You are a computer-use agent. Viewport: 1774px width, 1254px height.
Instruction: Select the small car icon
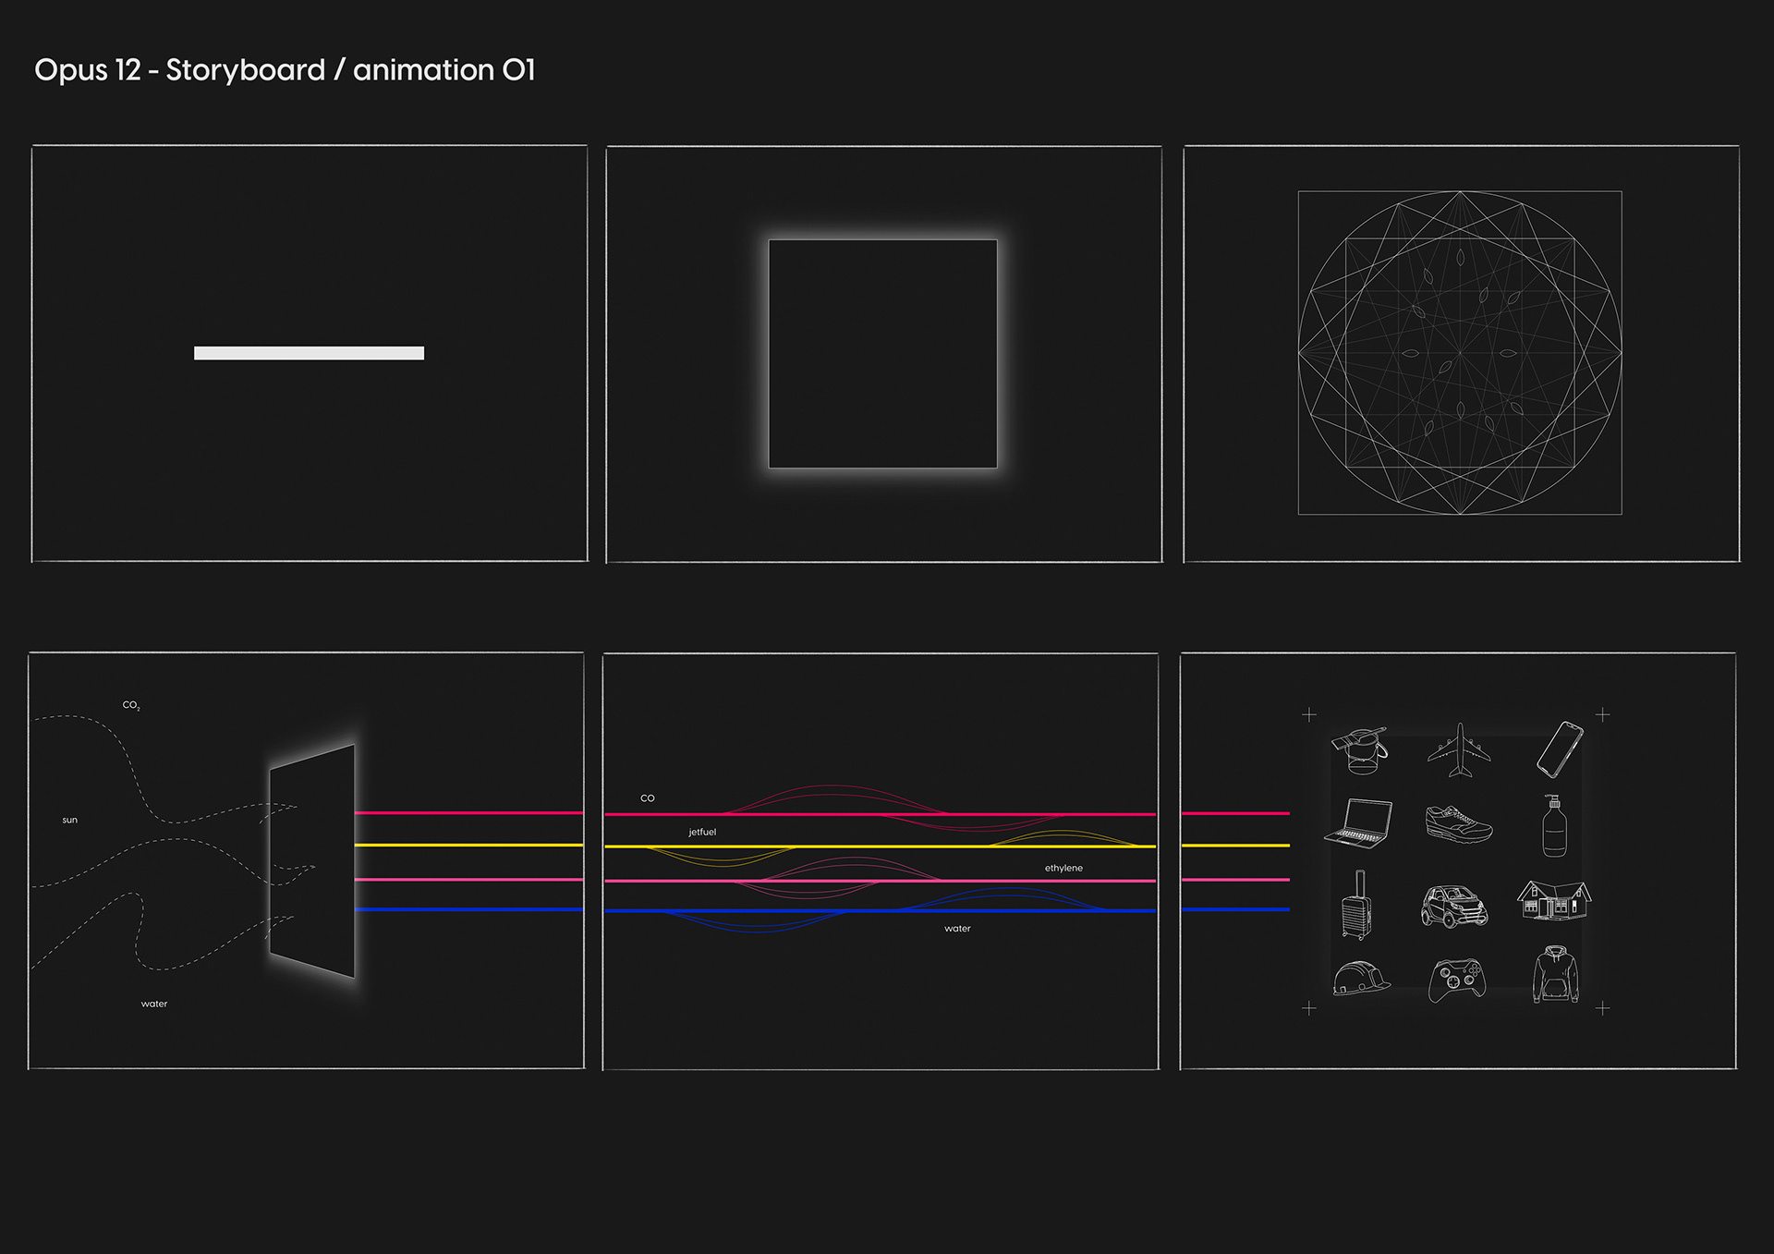[1454, 907]
